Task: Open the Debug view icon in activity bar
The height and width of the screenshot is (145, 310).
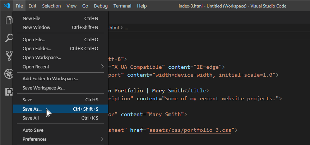Action: point(9,74)
